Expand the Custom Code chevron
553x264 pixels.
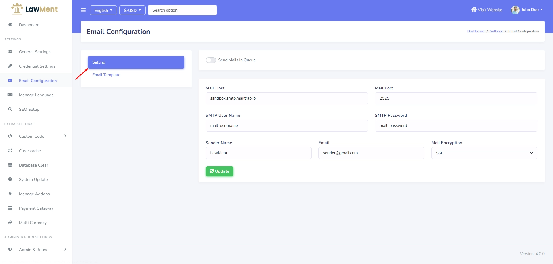click(x=65, y=136)
